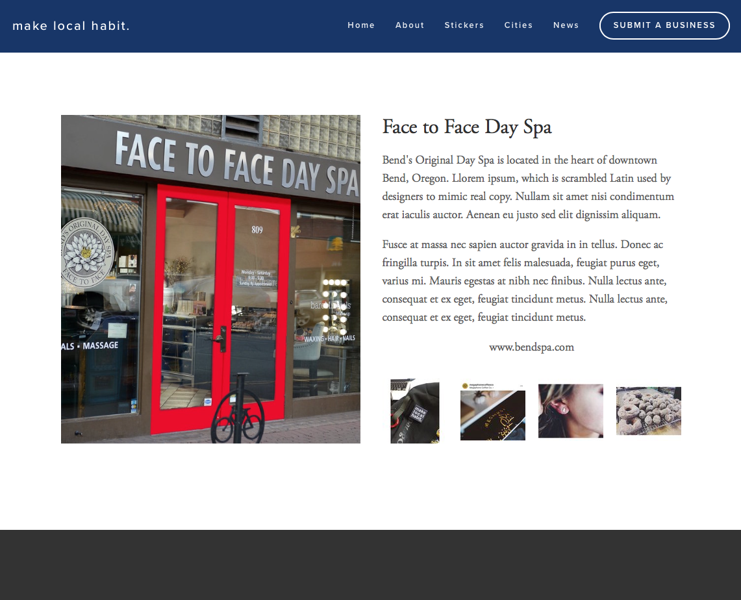This screenshot has height=600, width=741.
Task: Go to the About page
Action: pyautogui.click(x=410, y=25)
